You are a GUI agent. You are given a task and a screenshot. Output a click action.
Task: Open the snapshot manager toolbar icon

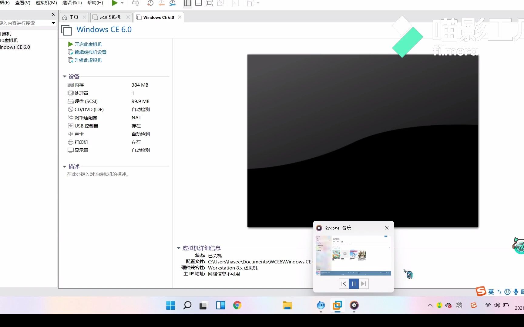tap(173, 3)
